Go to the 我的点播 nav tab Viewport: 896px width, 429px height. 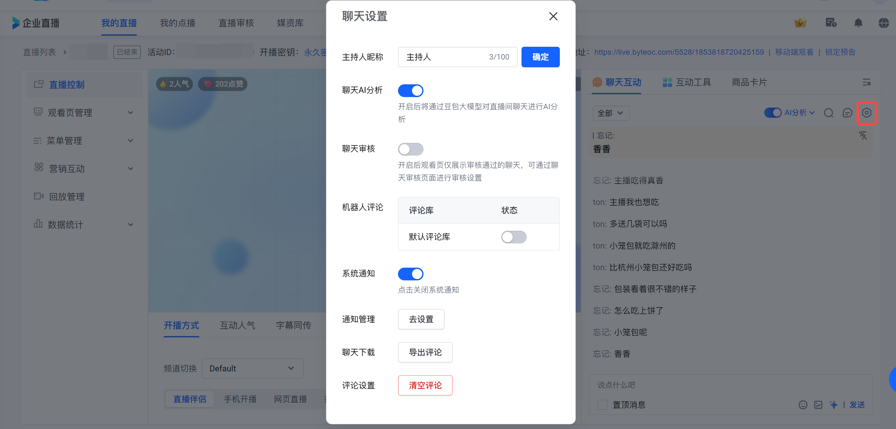coord(177,23)
